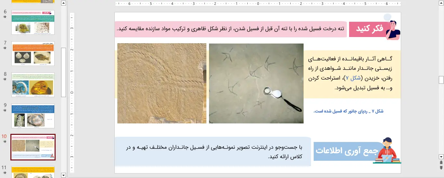The width and height of the screenshot is (444, 178).
Task: Click slide editor scroll-down arrow
Action: pyautogui.click(x=441, y=156)
